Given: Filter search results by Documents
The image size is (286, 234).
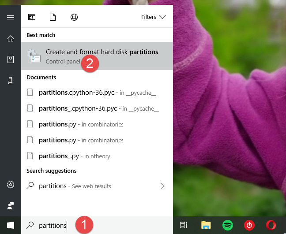Looking at the screenshot, I should pos(53,17).
